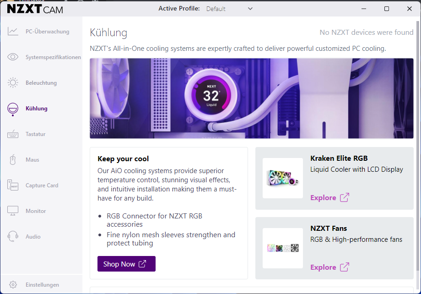The width and height of the screenshot is (421, 294).
Task: Open the Active Profile dropdown showing Default
Action: [230, 9]
